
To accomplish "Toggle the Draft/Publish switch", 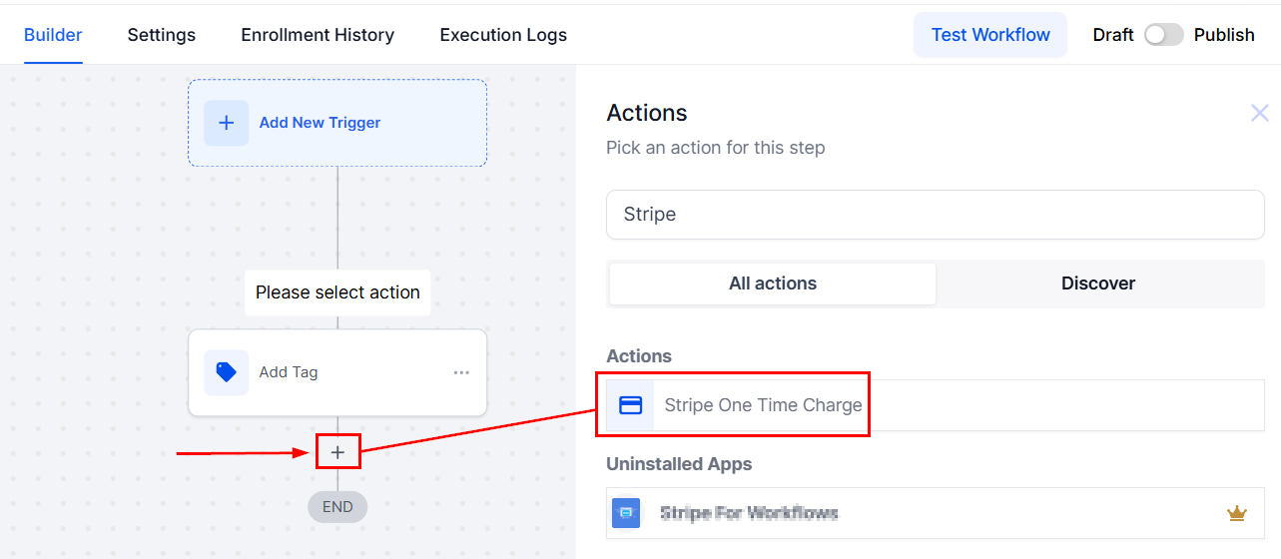I will tap(1163, 35).
